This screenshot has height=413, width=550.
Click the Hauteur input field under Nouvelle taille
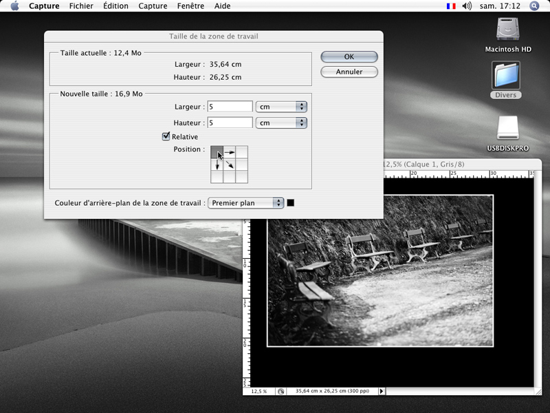(x=230, y=123)
